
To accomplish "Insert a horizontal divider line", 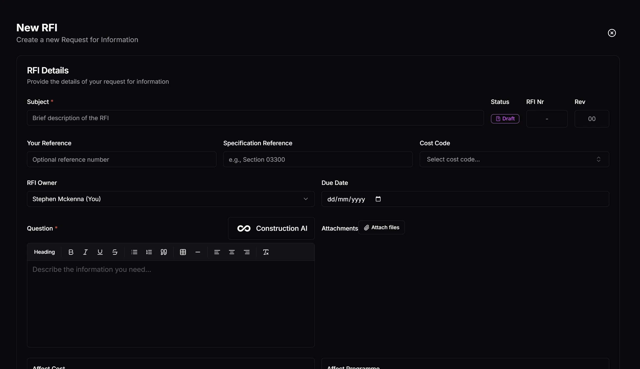I will [198, 252].
